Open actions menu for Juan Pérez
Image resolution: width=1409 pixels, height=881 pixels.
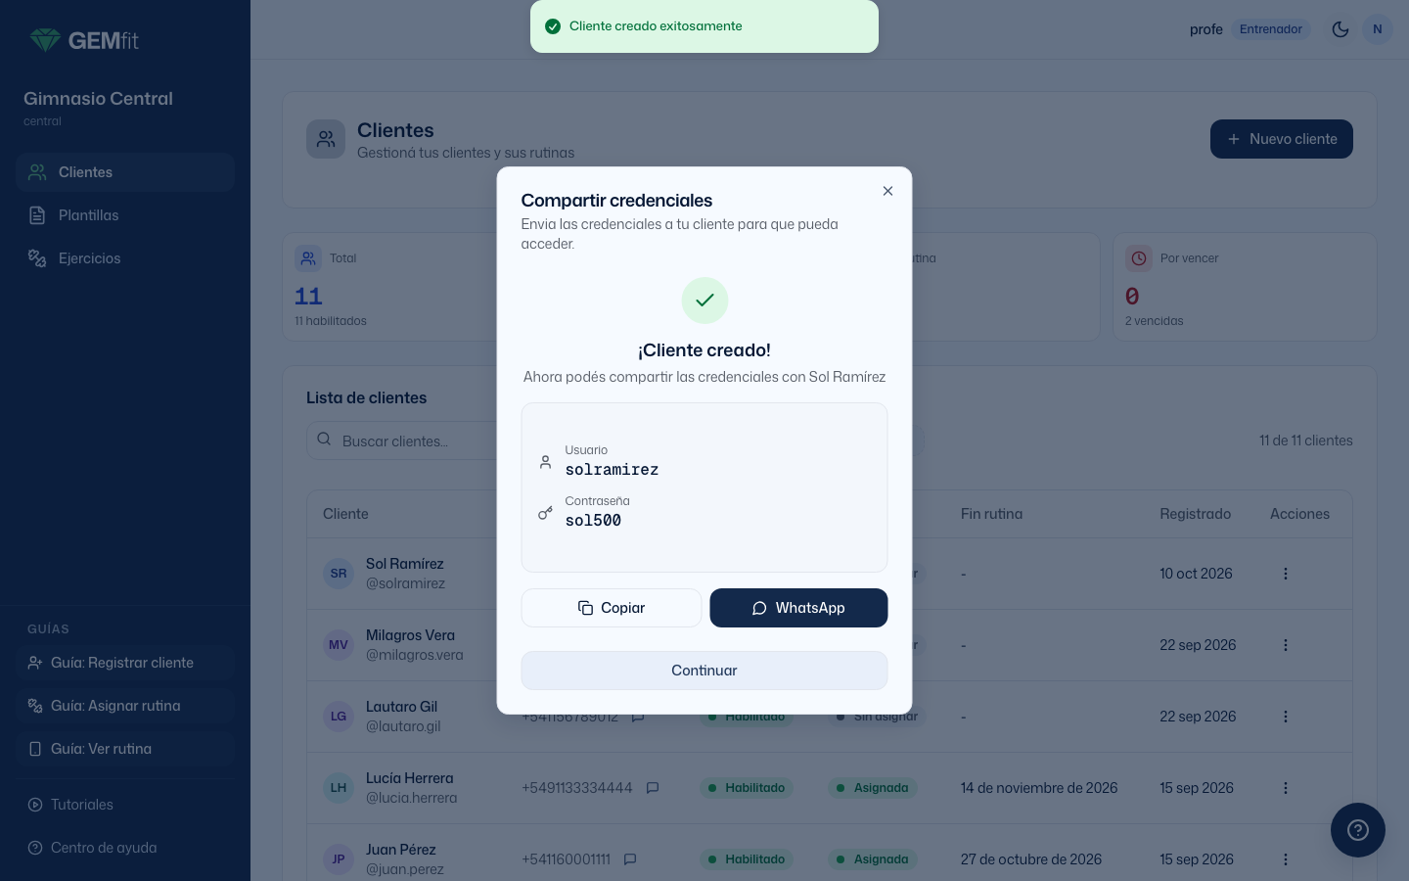pos(1286,859)
